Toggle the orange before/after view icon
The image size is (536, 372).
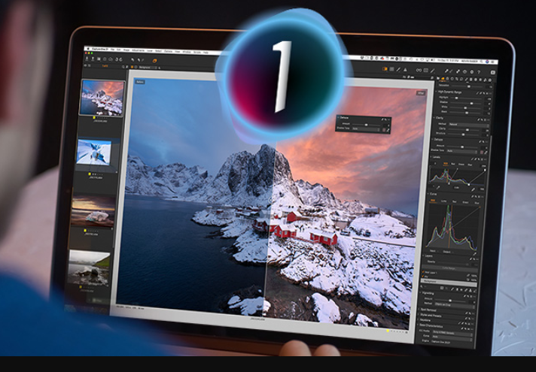385,69
